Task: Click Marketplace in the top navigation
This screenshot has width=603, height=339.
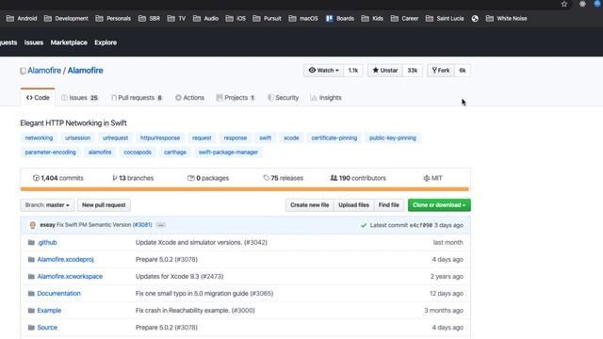Action: click(x=69, y=42)
